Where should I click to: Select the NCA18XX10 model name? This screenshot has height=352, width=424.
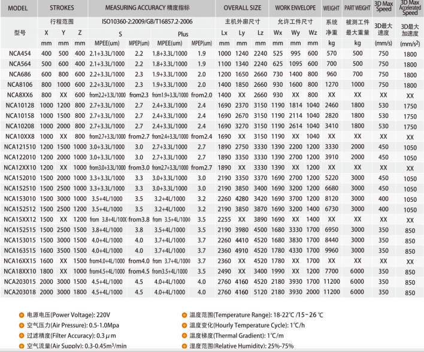(20, 271)
